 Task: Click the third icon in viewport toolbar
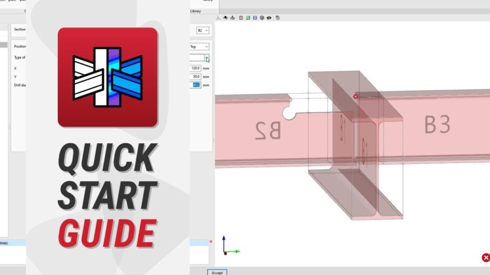point(233,18)
